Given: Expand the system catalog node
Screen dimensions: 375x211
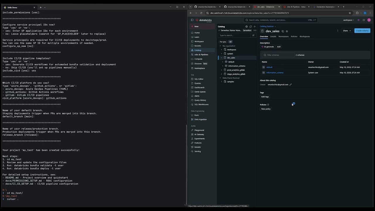Looking at the screenshot, I should (221, 54).
